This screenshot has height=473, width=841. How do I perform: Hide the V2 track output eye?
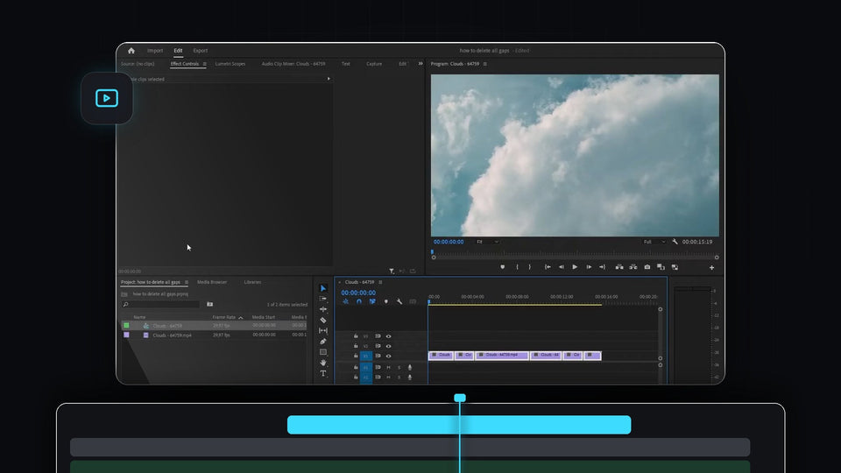388,347
